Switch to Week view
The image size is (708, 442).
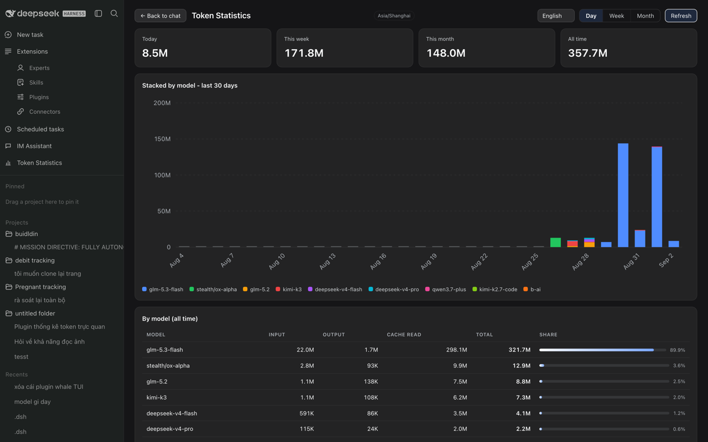(616, 15)
